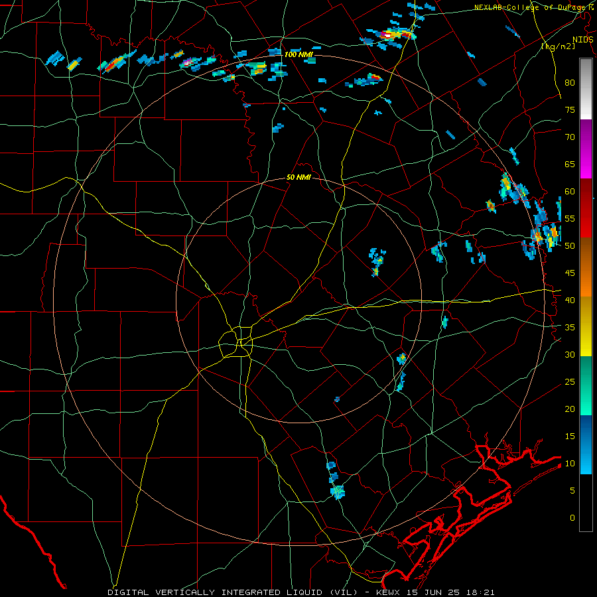Viewport: 597px width, 597px height.
Task: Select the blue segment of the color scale
Action: tap(586, 444)
